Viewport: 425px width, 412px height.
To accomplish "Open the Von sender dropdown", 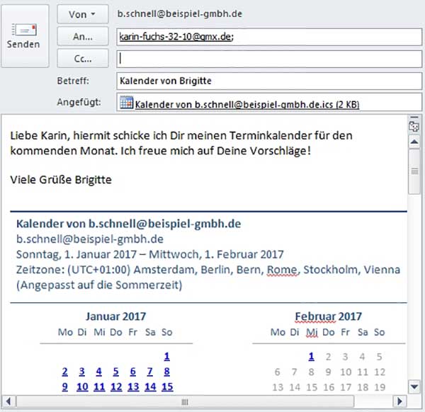I will point(83,14).
